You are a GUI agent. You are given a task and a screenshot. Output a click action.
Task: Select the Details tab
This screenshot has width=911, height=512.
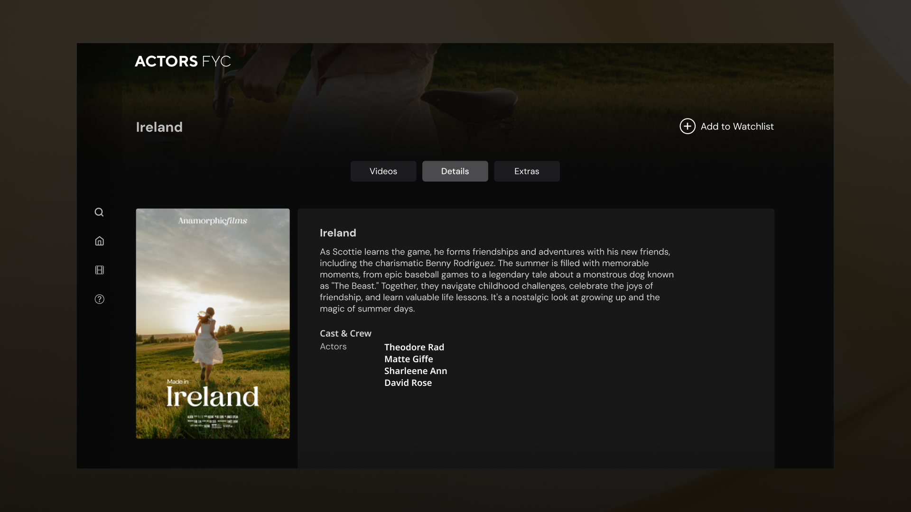[x=455, y=171]
